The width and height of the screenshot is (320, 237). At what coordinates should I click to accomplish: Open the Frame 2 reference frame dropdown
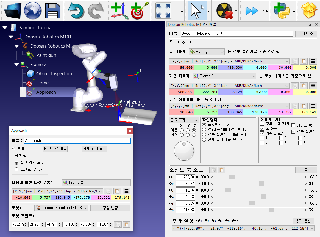click(224, 76)
